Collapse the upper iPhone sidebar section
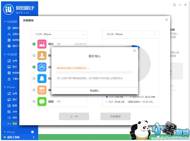Viewport: 190px width, 141px height. tap(5, 87)
